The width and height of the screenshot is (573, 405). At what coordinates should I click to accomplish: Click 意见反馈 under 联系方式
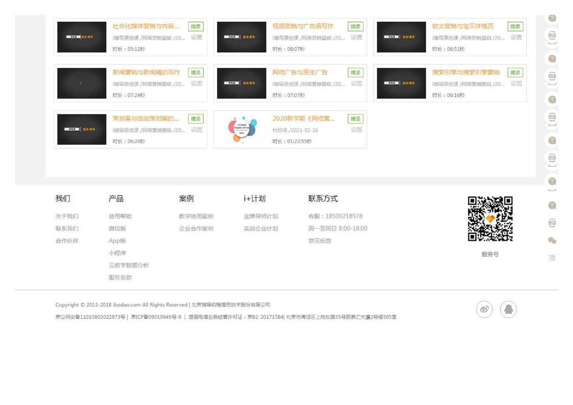point(320,241)
